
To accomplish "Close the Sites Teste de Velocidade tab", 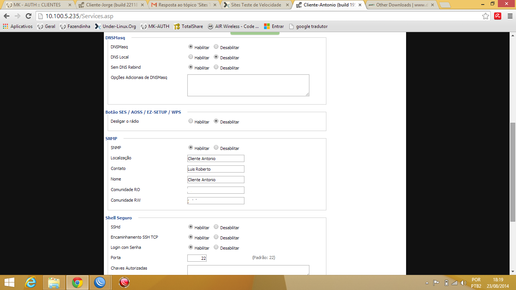I will click(287, 5).
